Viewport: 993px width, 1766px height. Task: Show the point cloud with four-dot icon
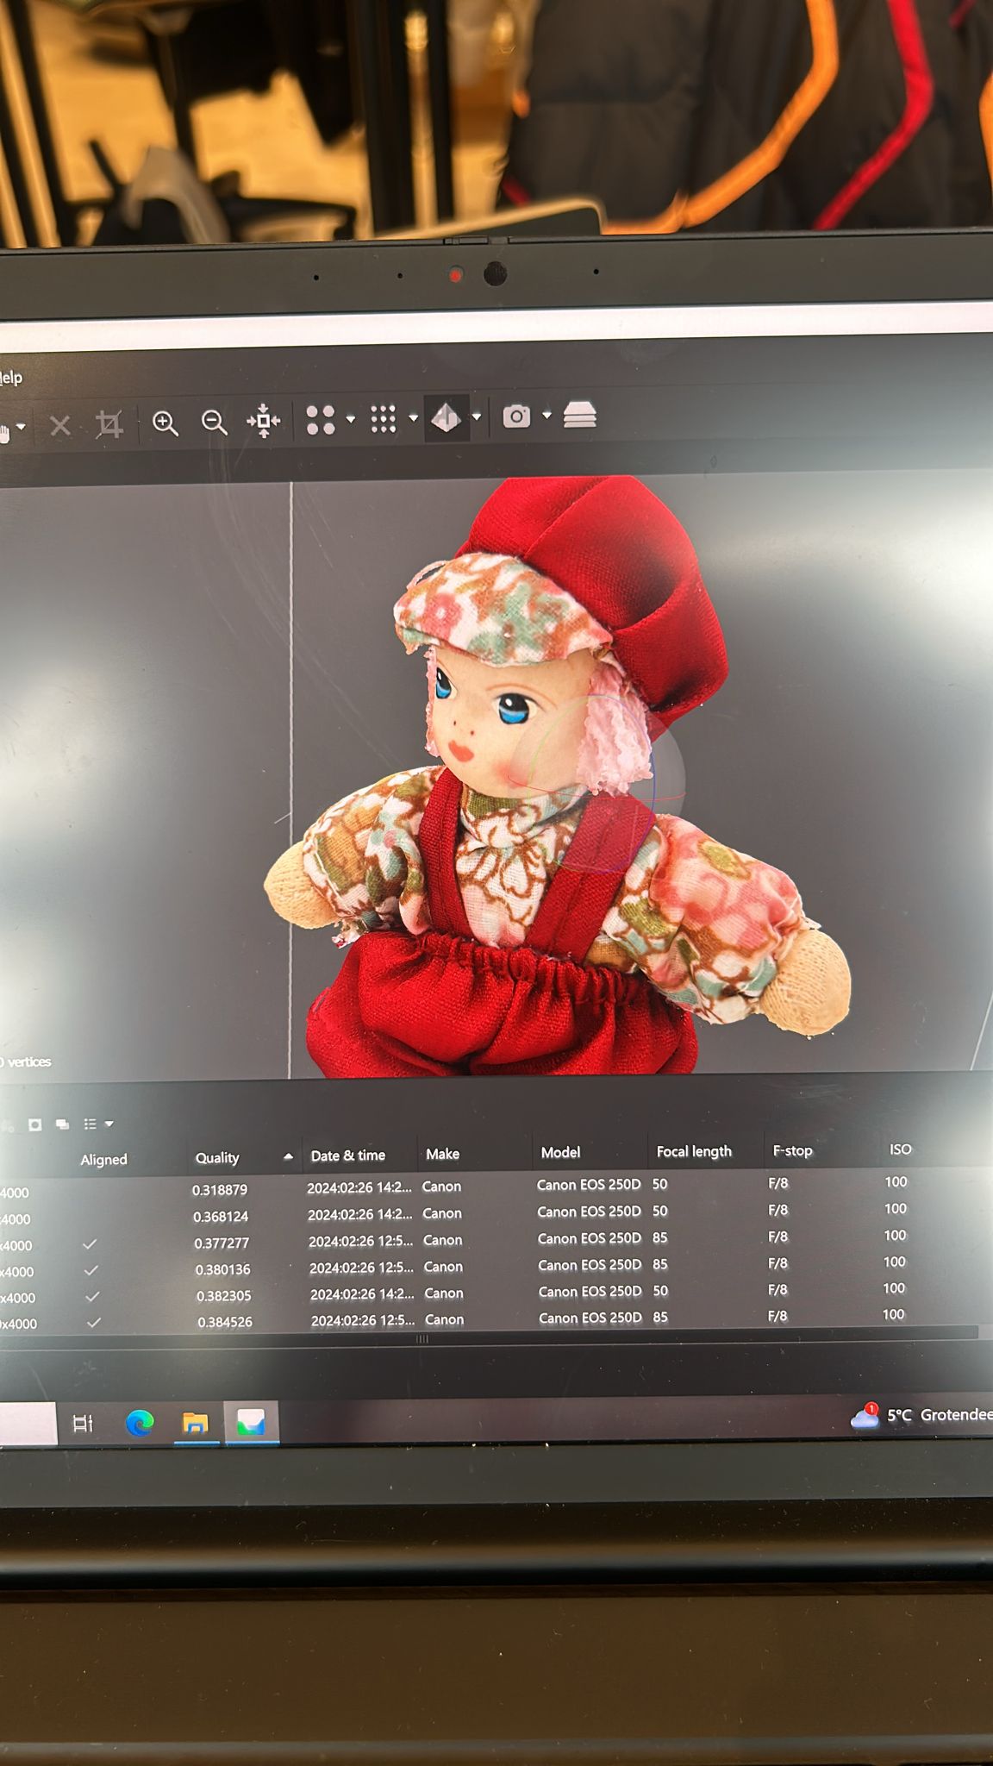tap(320, 420)
